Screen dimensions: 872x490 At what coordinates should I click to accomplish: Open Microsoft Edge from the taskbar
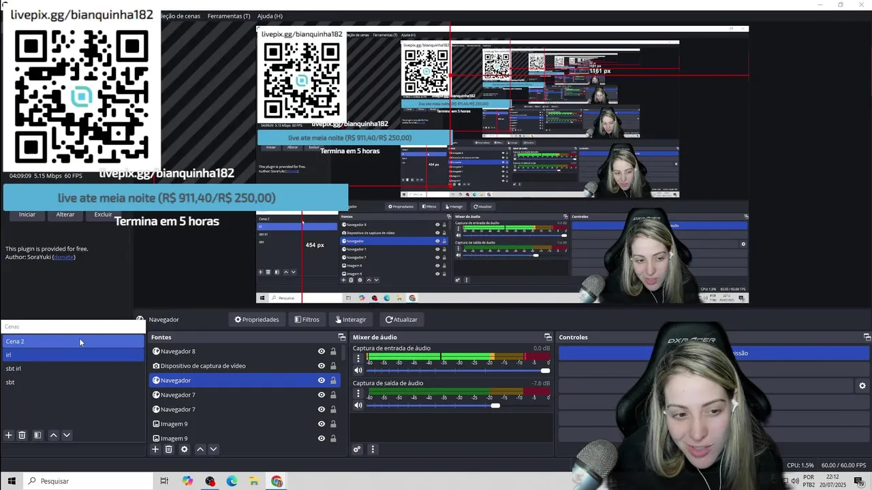(x=232, y=481)
